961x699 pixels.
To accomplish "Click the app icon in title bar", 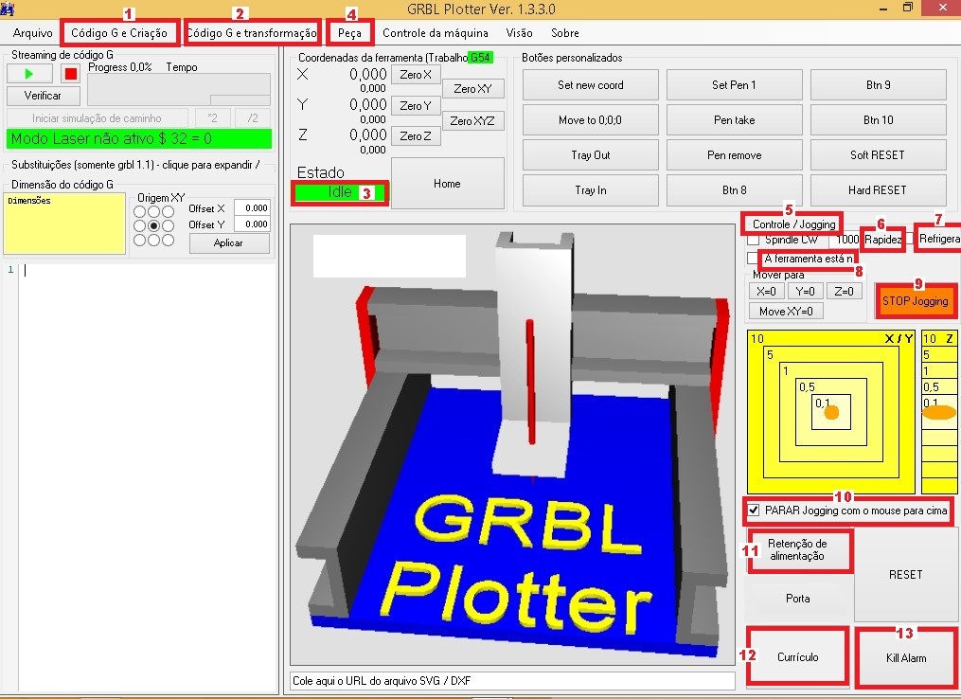I will (x=9, y=8).
